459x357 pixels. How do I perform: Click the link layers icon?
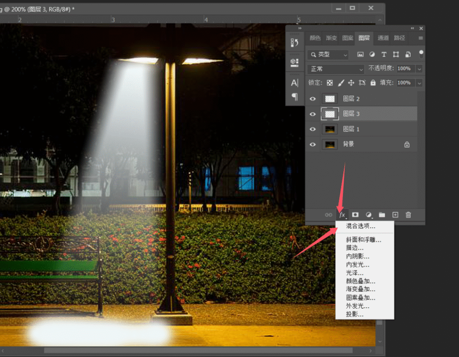coord(329,215)
